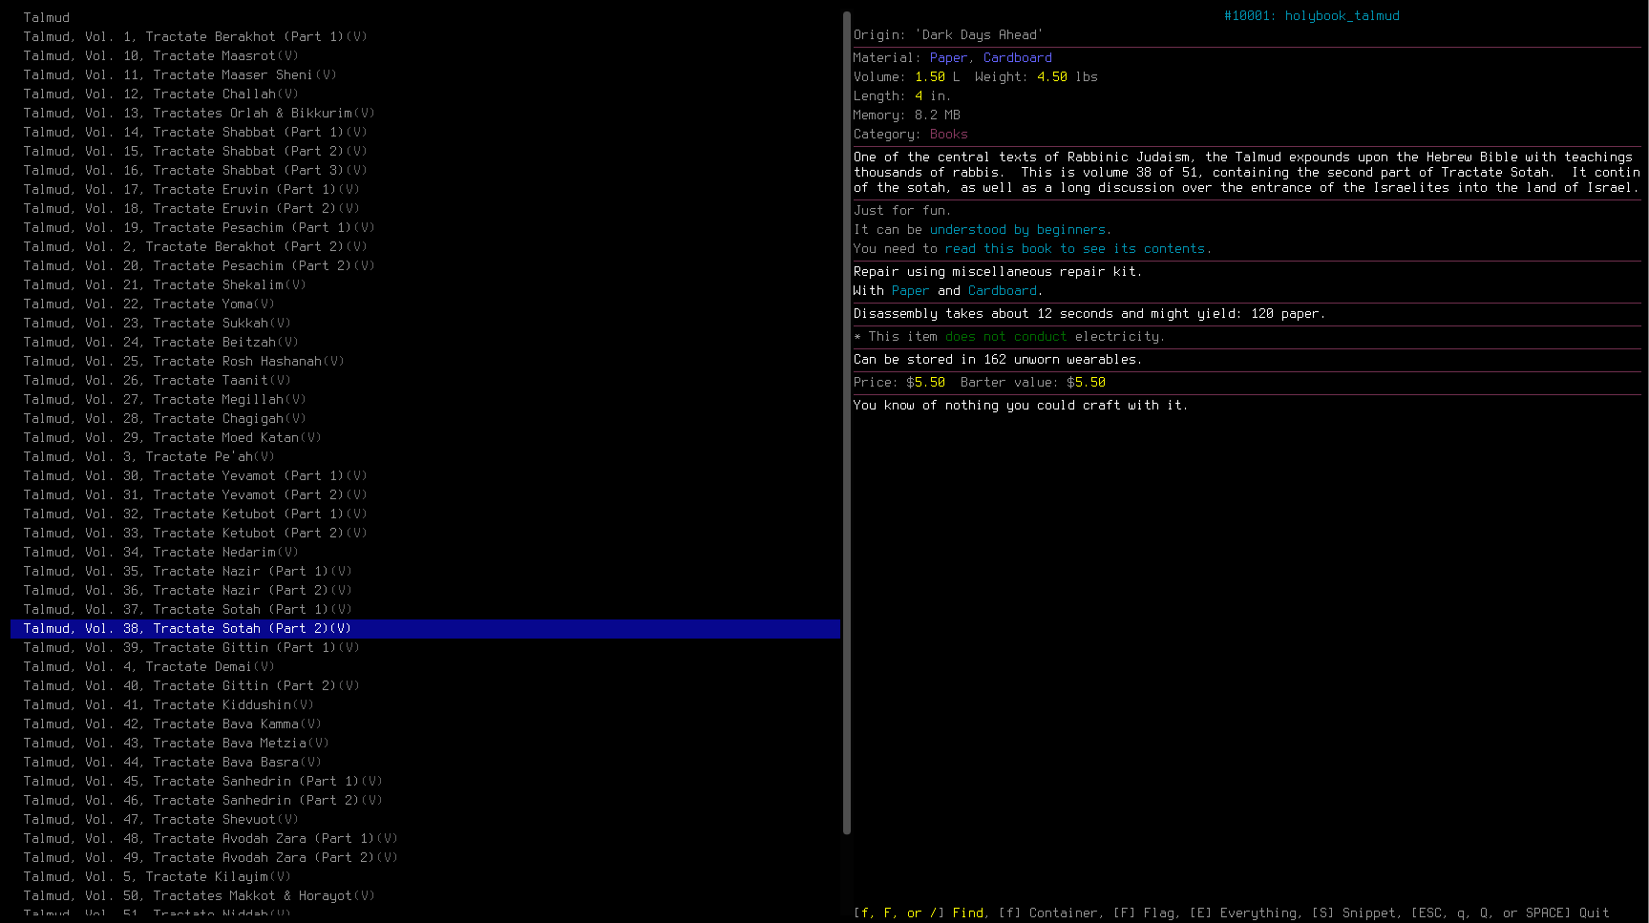Click highlighted Vol. 38, Tractate Sotah (Part 2)
This screenshot has width=1649, height=923.
coord(425,628)
